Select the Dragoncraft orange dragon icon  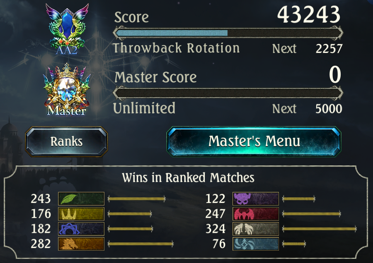(x=81, y=244)
